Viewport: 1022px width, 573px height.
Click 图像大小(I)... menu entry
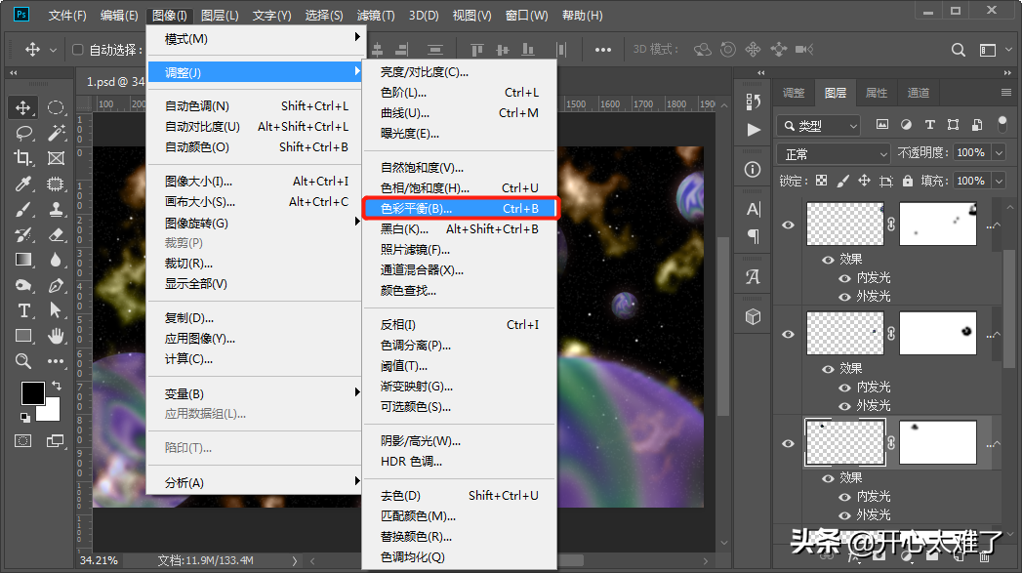pyautogui.click(x=198, y=182)
